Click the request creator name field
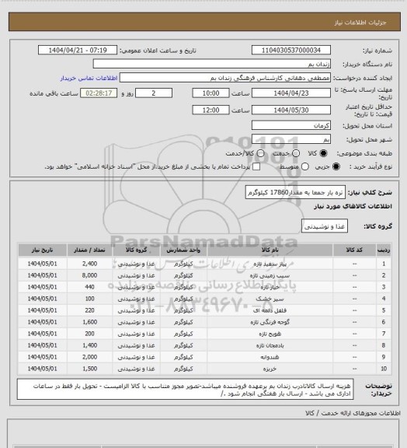The image size is (407, 448). click(225, 78)
